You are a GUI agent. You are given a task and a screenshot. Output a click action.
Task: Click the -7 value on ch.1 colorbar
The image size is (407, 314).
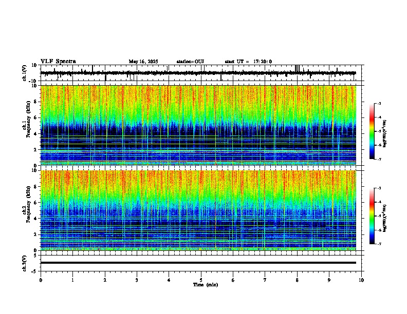click(x=379, y=159)
